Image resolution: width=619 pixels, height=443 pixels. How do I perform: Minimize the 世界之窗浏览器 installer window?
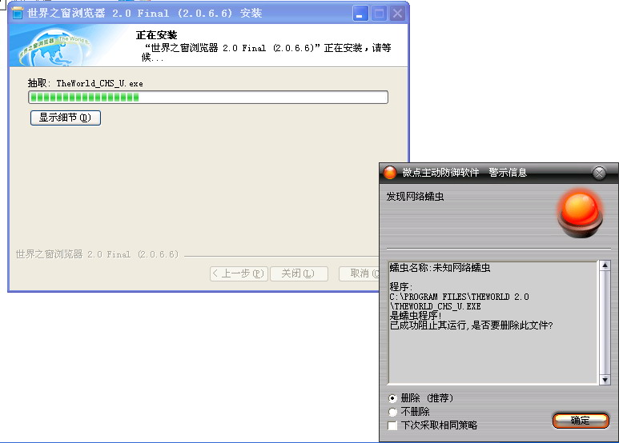[360, 14]
